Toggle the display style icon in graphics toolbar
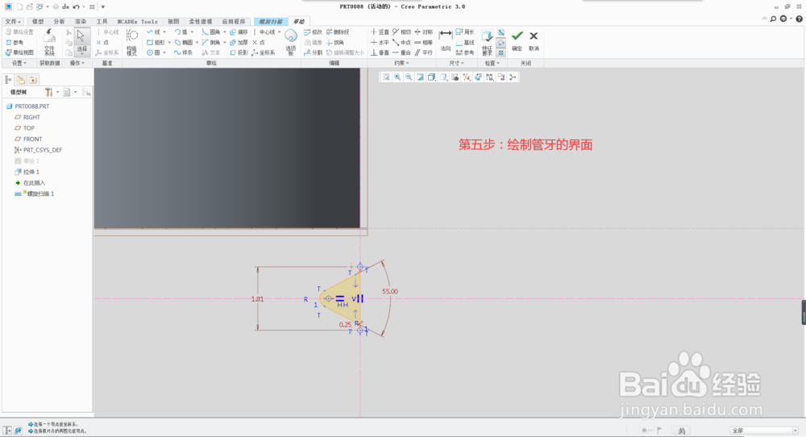The image size is (806, 437). 431,77
